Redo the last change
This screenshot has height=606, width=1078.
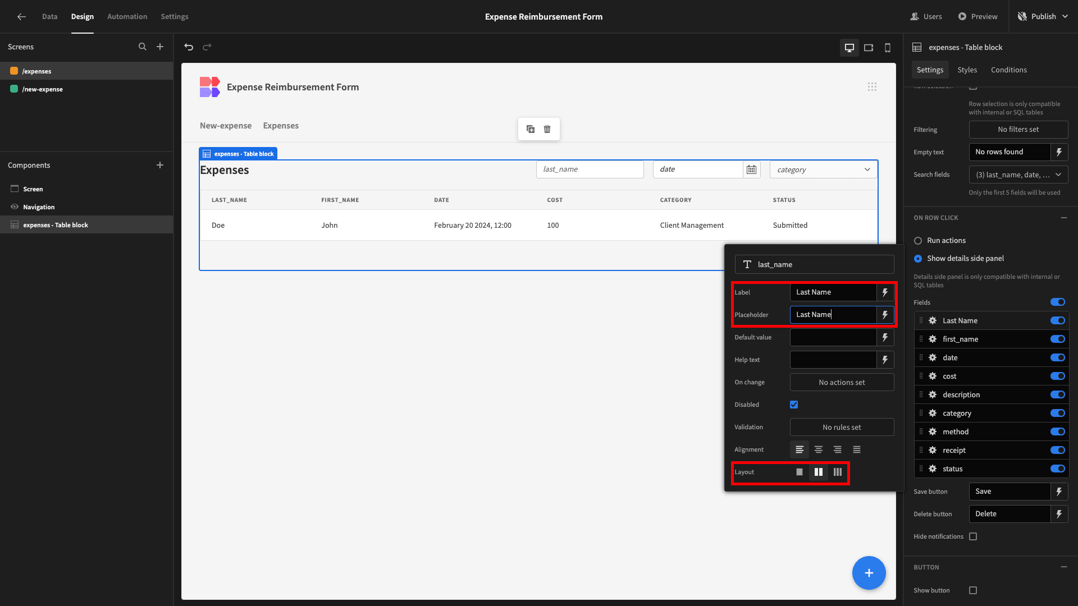(207, 47)
